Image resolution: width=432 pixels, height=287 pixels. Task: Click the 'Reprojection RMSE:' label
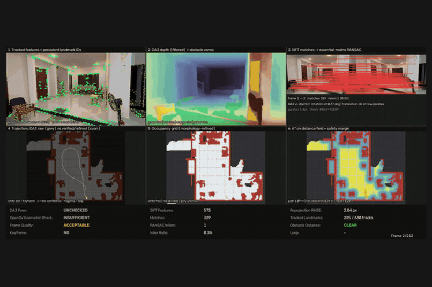306,210
